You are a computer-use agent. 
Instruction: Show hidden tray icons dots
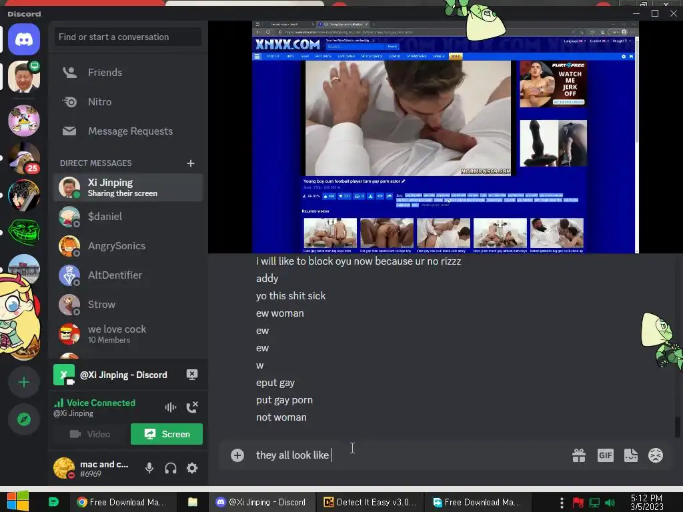562,503
